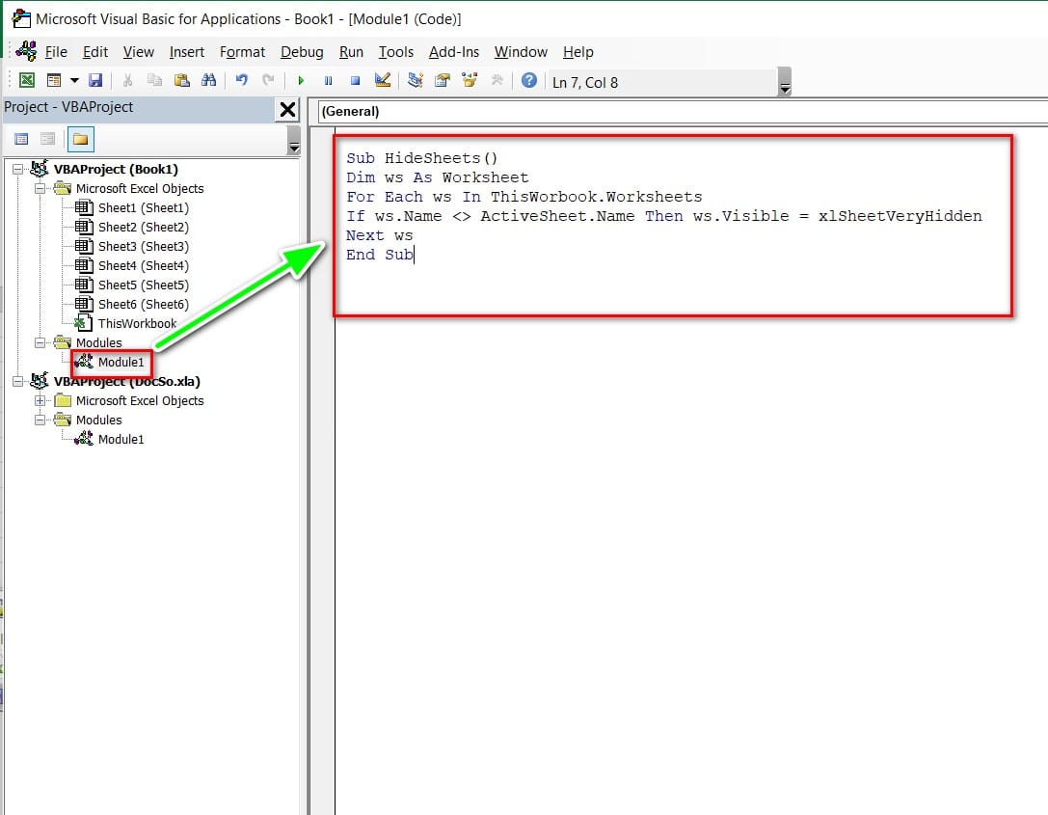Toggle Design Mode icon in toolbar
The height and width of the screenshot is (815, 1048).
coord(383,81)
